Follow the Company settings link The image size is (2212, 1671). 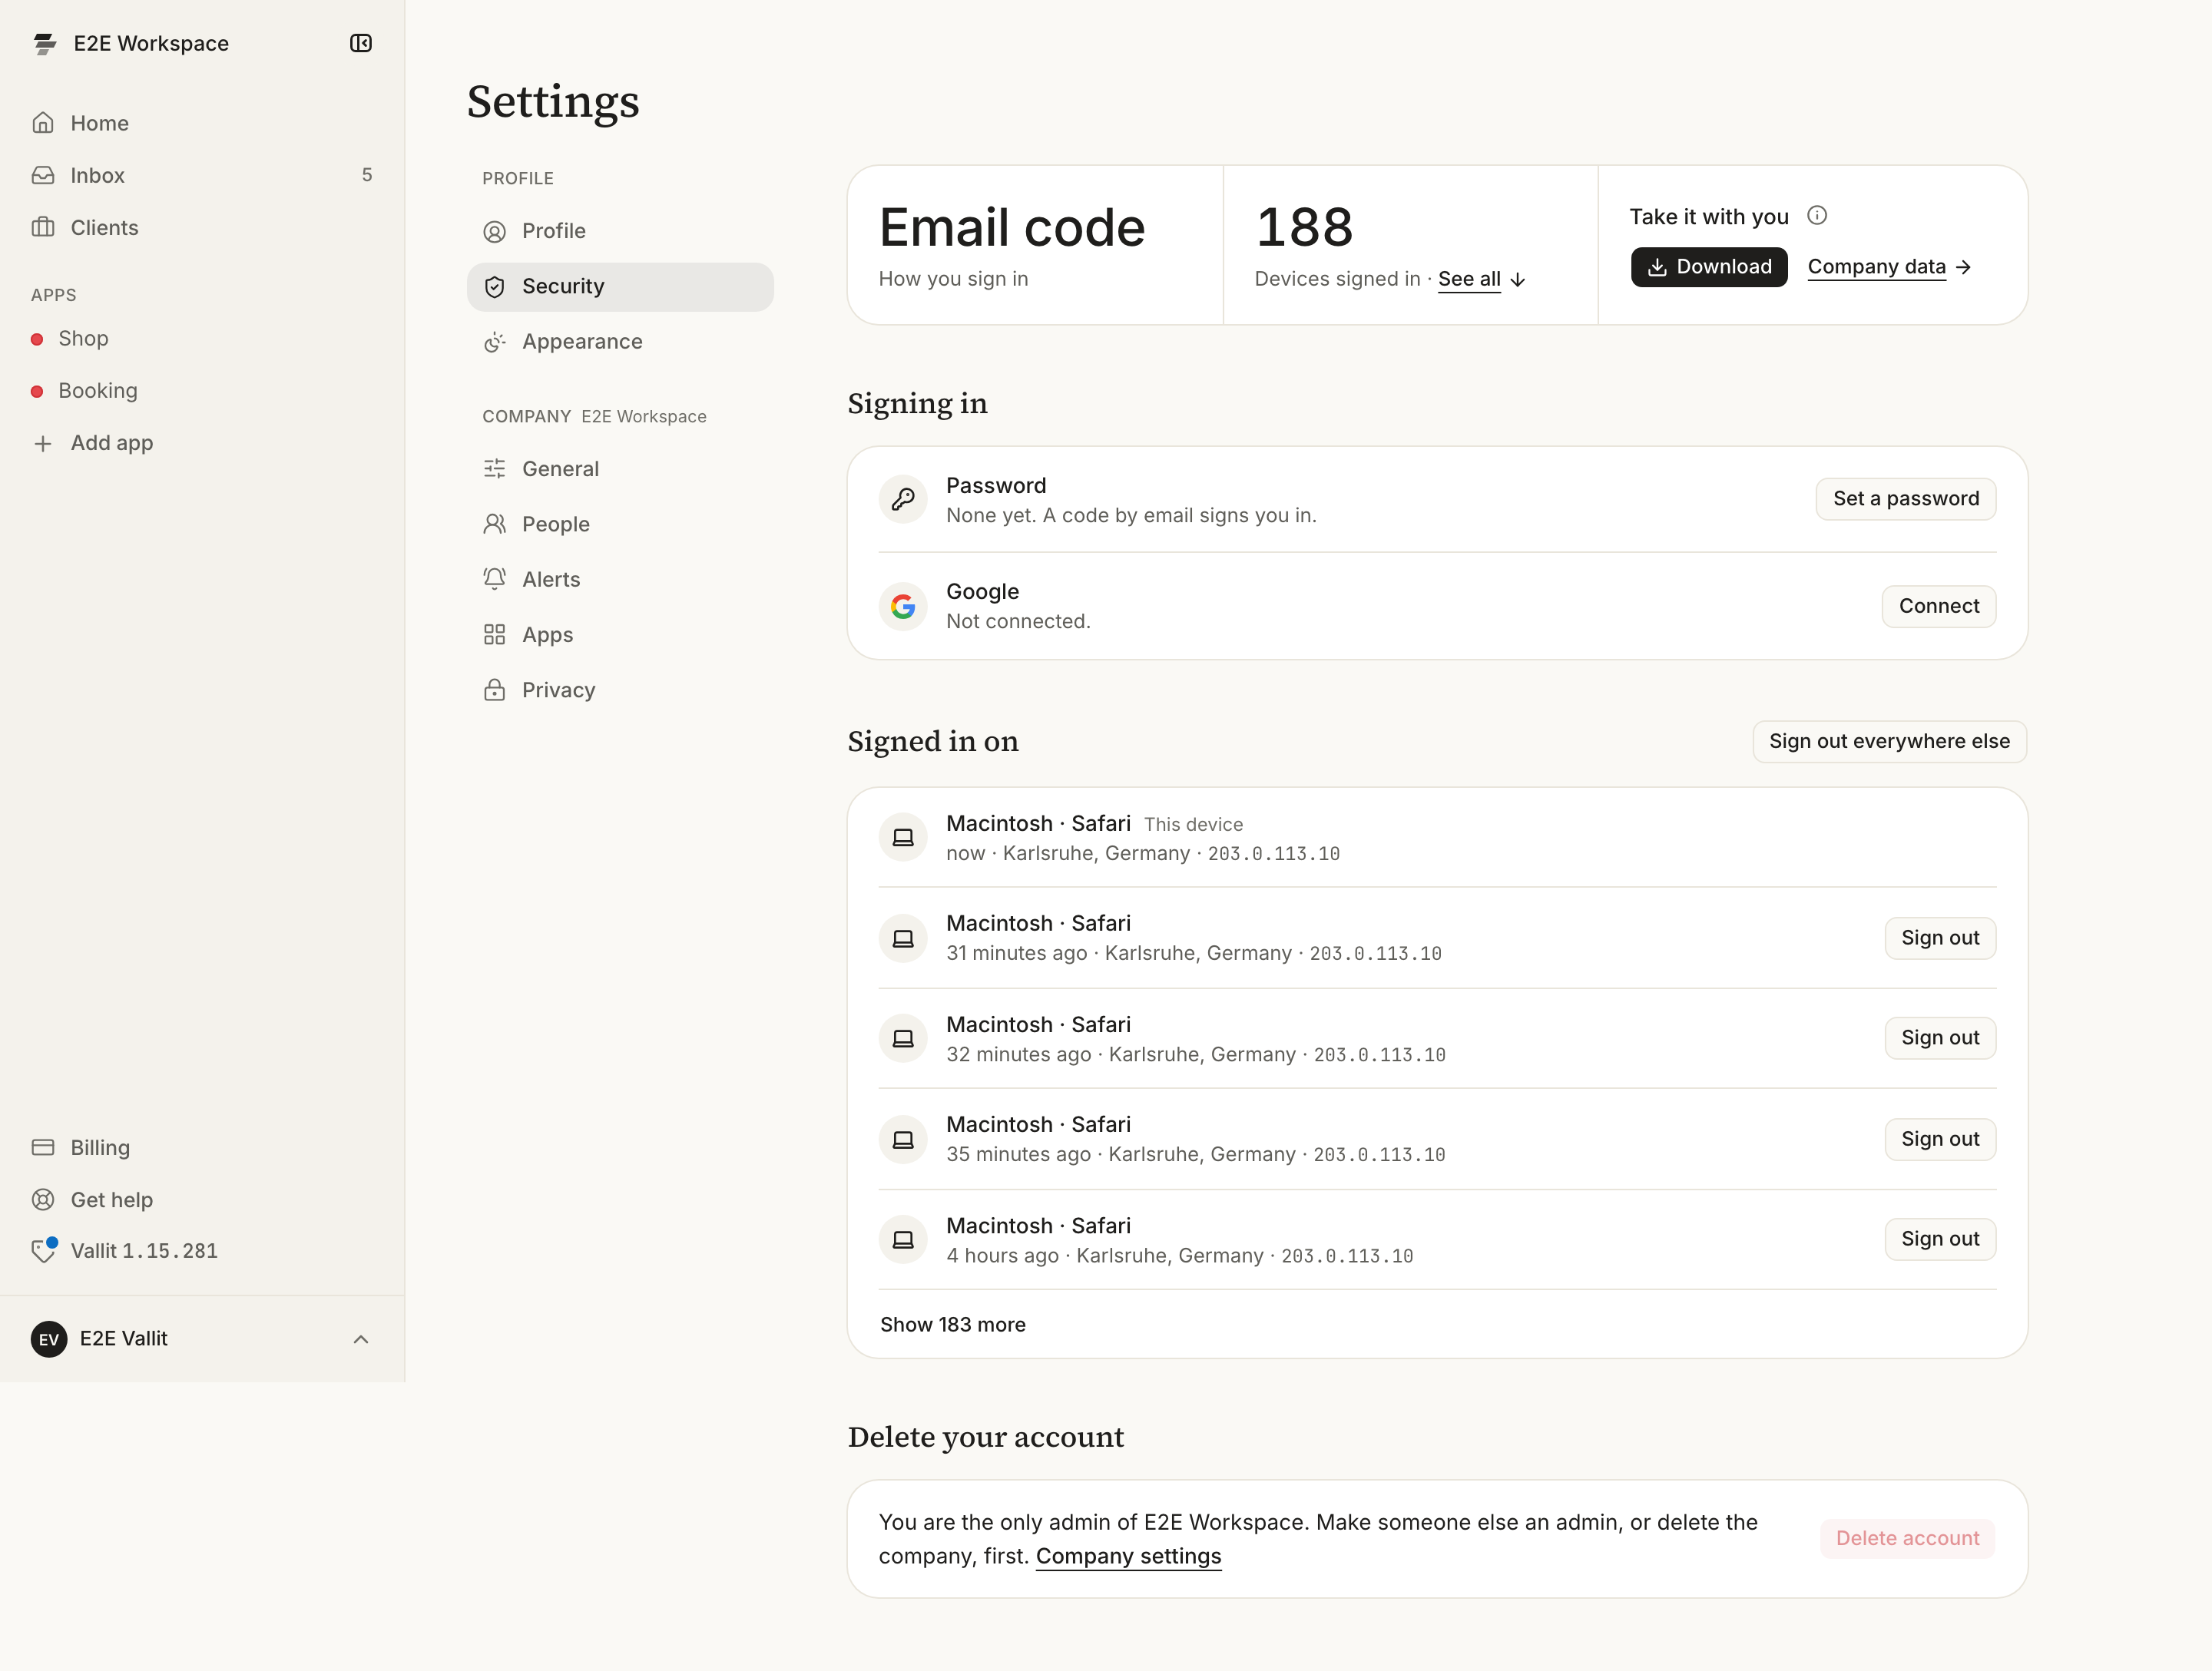[x=1128, y=1556]
